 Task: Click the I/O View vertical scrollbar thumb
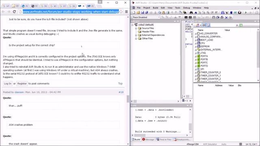coord(258,49)
